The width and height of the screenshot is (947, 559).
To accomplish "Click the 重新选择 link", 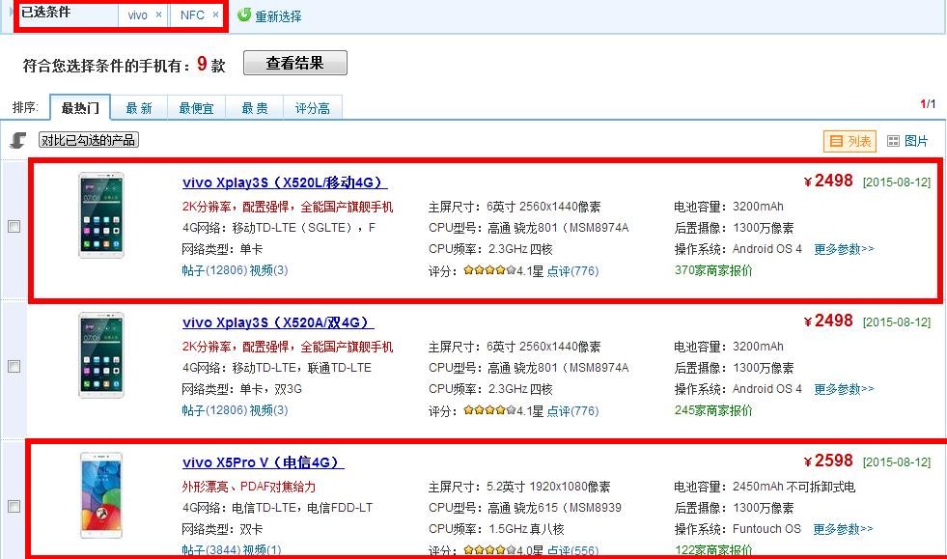I will [x=278, y=16].
